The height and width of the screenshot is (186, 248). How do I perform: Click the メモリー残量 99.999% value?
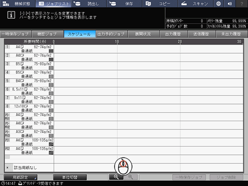coord(239,21)
